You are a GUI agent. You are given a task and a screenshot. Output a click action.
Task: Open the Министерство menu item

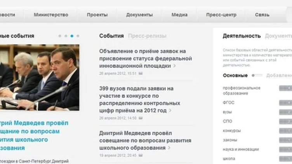[x=51, y=15]
